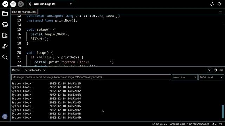Open the Debug sidebar icon
The image size is (225, 126).
[x=5, y=46]
